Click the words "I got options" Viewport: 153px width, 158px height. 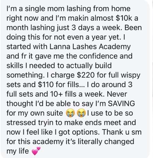tap(76, 132)
